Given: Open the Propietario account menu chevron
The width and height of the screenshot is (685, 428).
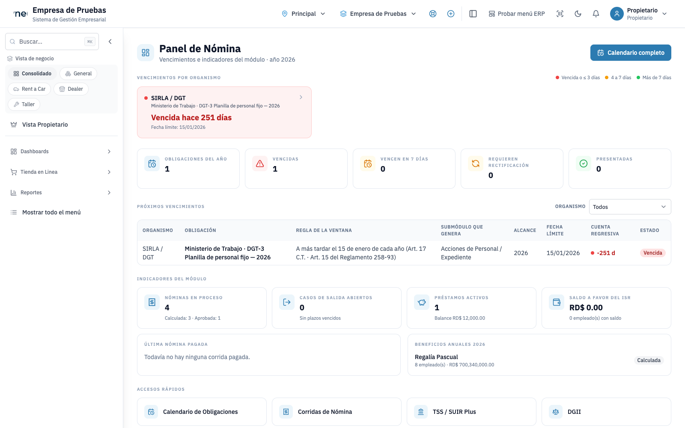Looking at the screenshot, I should point(664,14).
